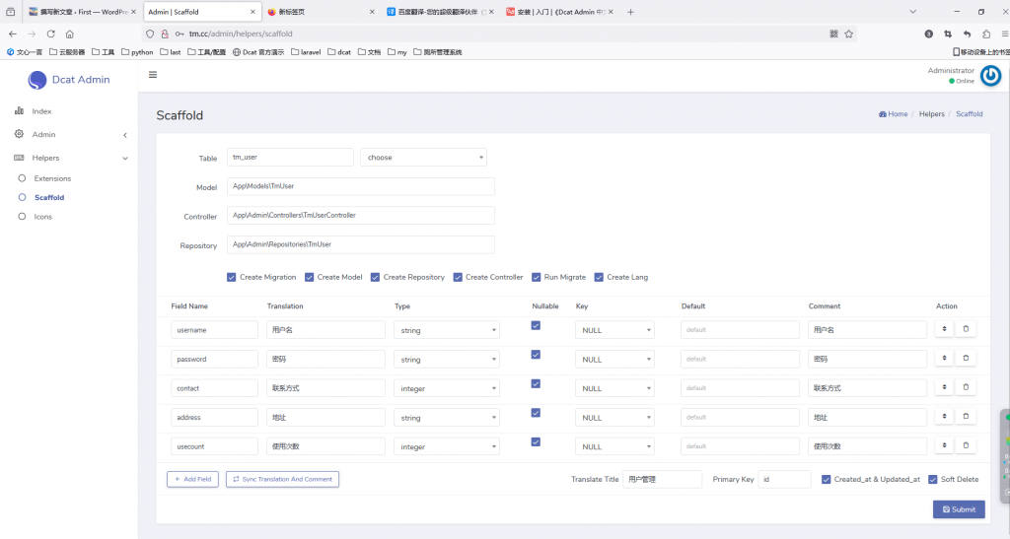Uncheck Nullable for username field
Viewport: 1010px width, 539px height.
[x=536, y=325]
